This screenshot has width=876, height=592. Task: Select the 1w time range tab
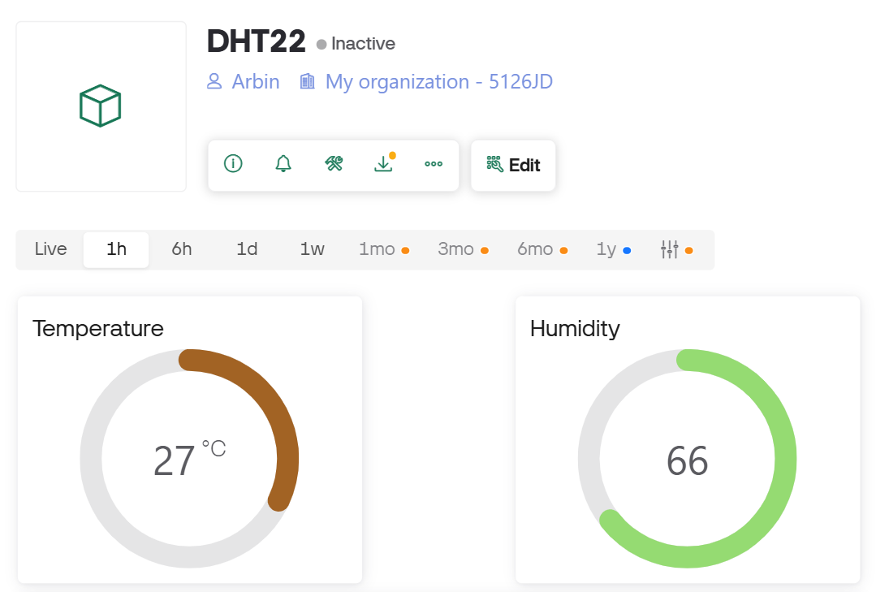point(312,249)
